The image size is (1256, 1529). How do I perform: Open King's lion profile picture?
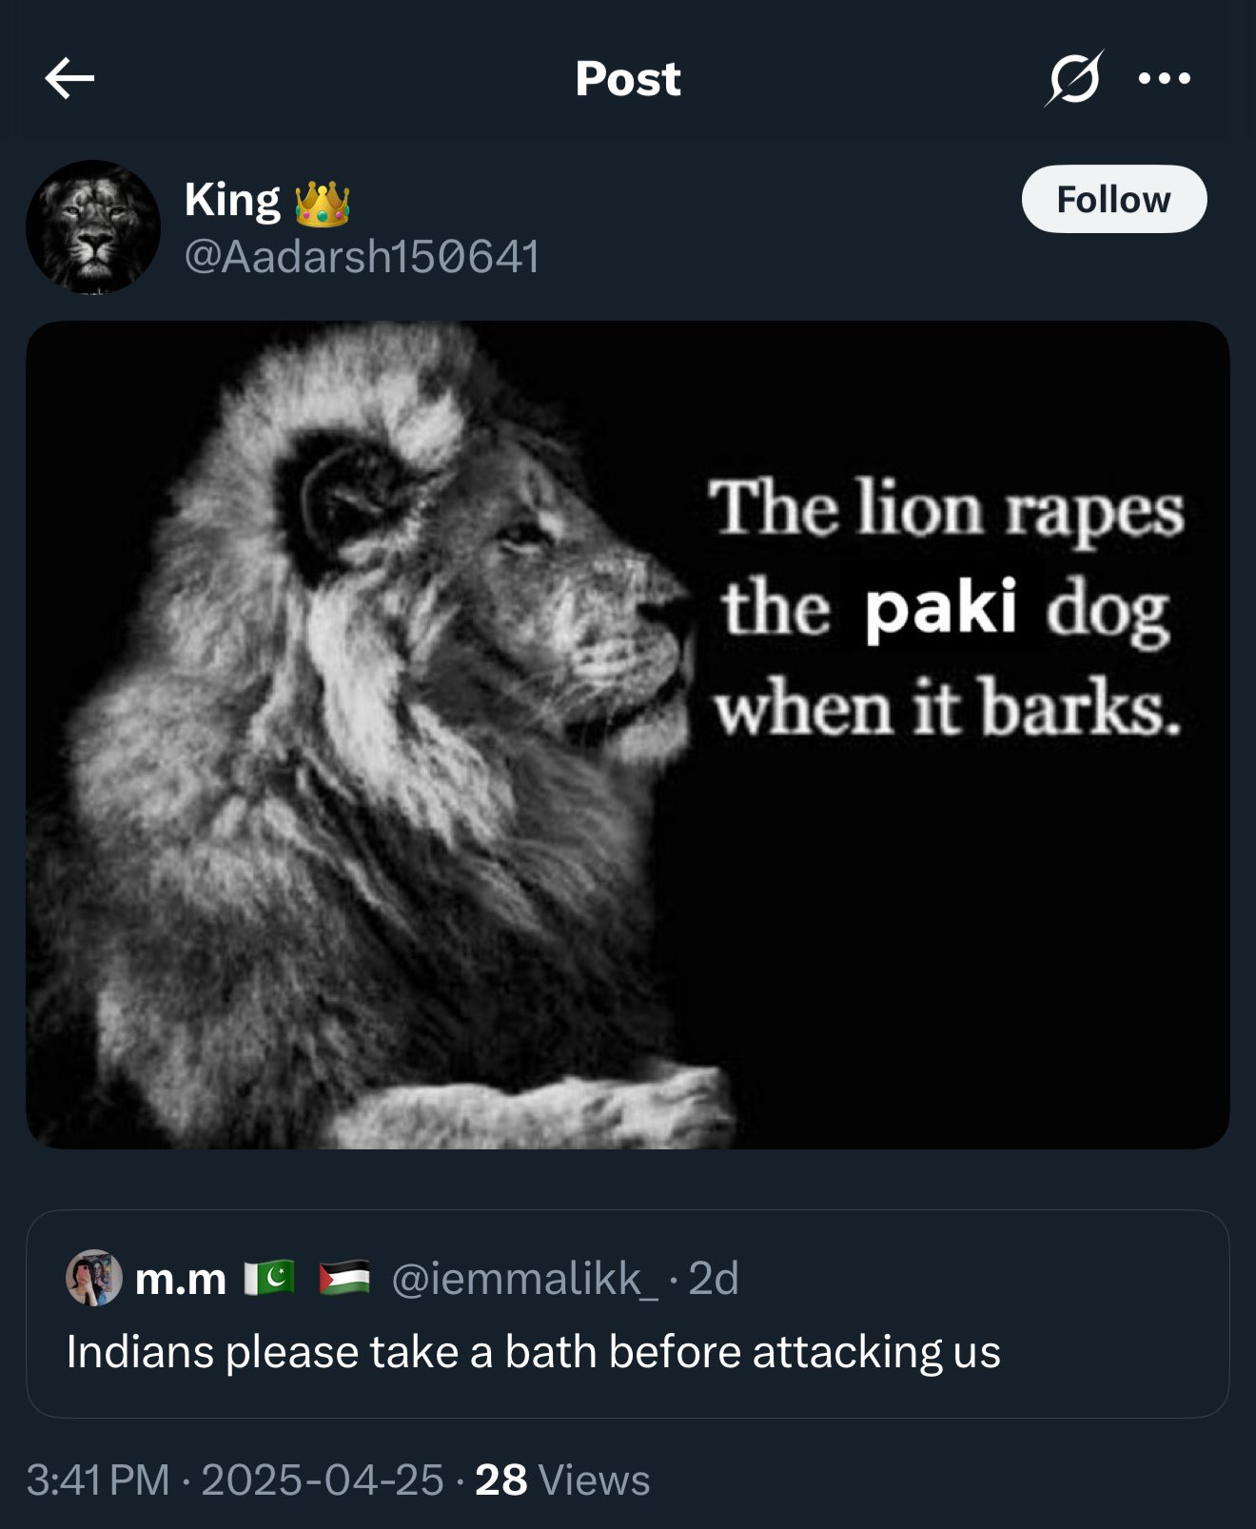(93, 226)
